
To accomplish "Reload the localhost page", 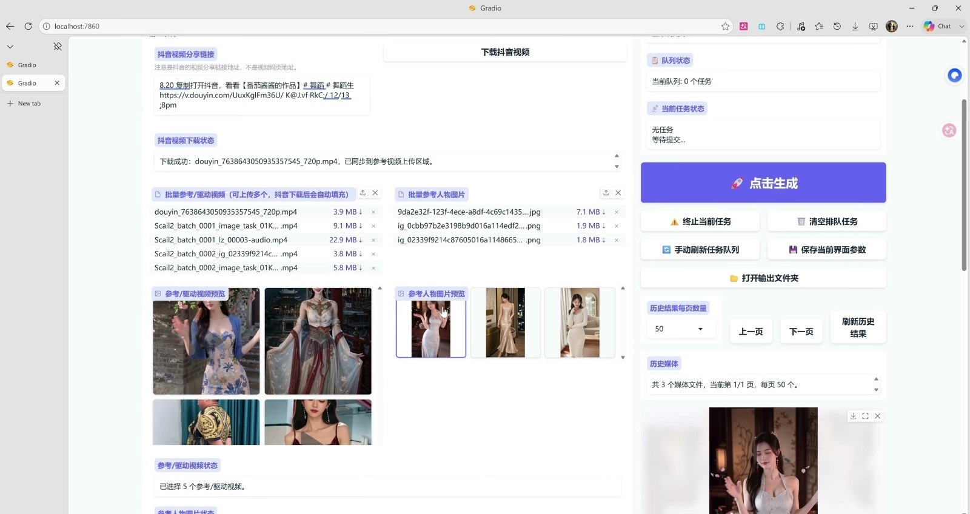I will 28,26.
